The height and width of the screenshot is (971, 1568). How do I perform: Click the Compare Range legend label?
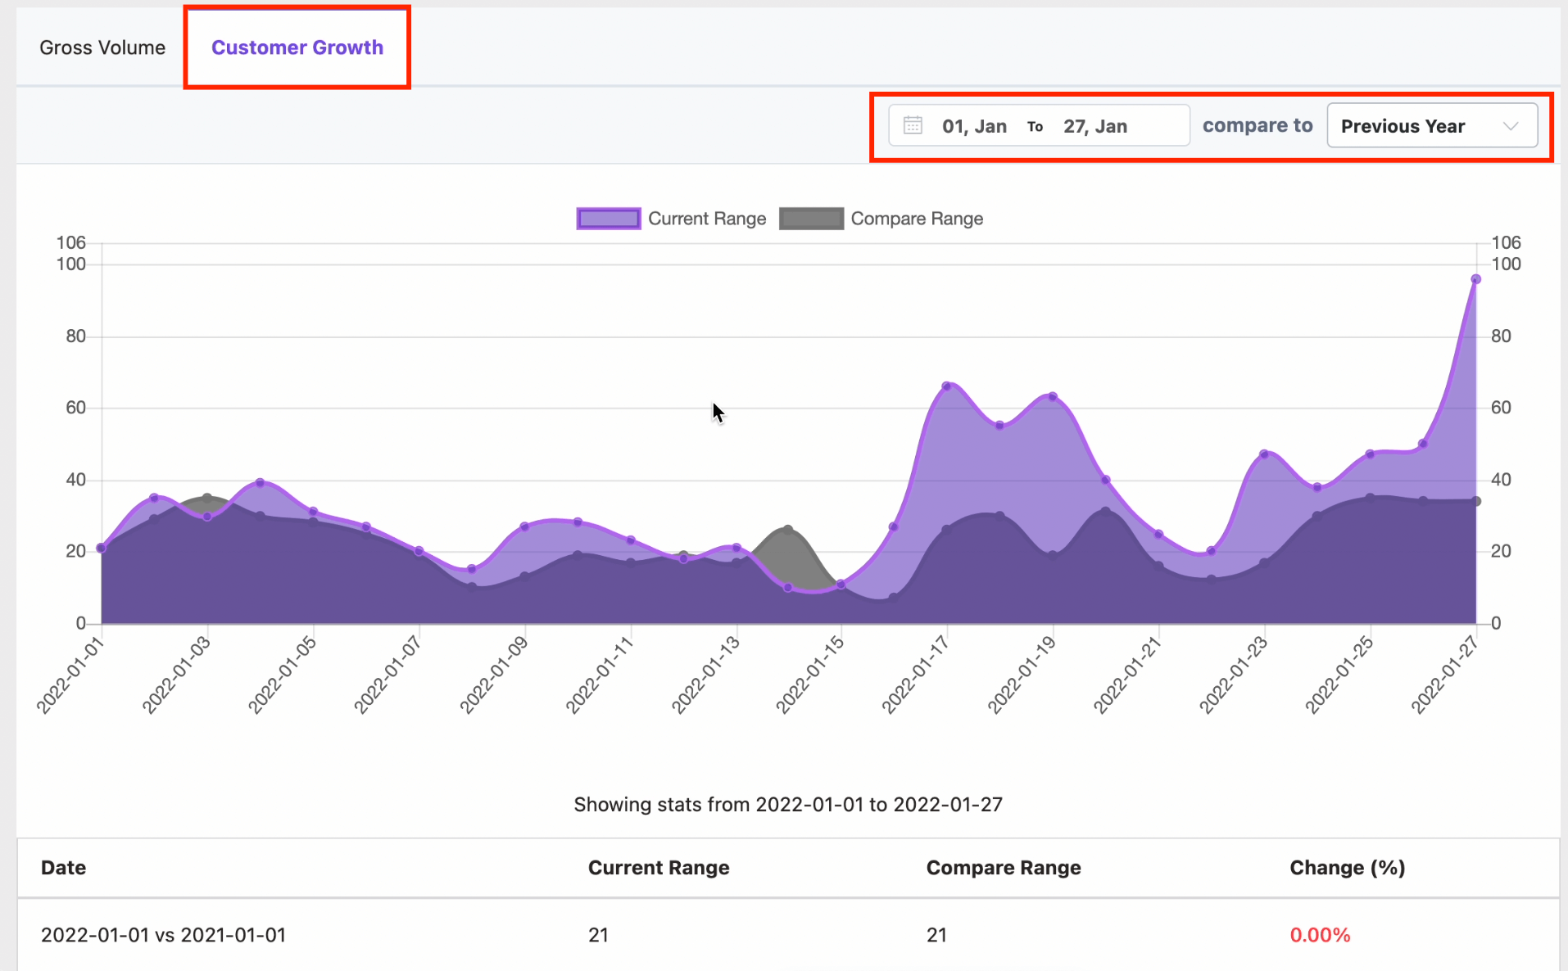point(917,219)
